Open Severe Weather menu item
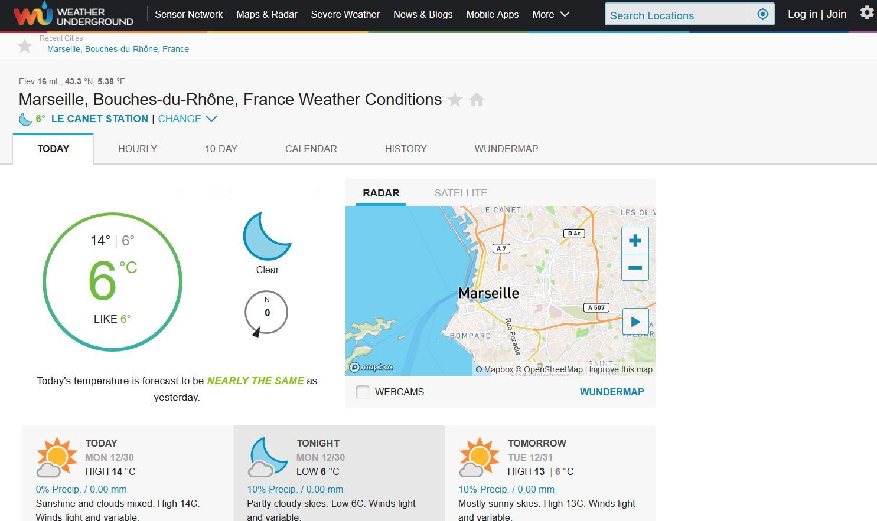The width and height of the screenshot is (877, 521). coord(345,14)
